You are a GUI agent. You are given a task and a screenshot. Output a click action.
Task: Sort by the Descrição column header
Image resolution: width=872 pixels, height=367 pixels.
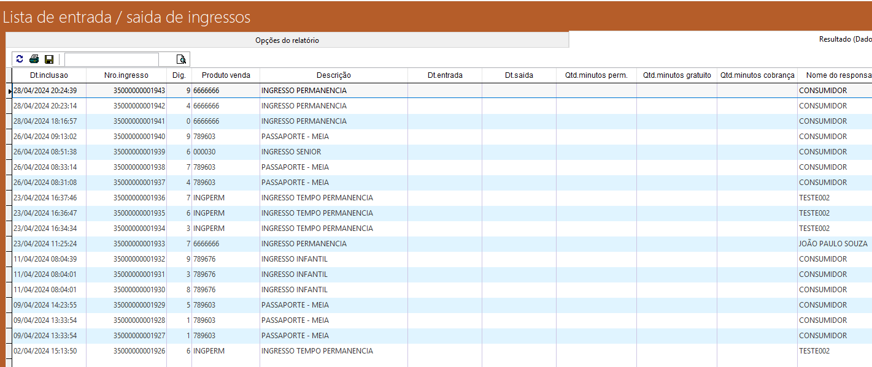pos(333,75)
